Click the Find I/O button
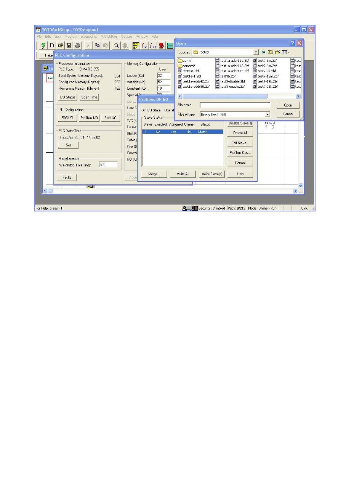The width and height of the screenshot is (362, 490). click(x=110, y=118)
